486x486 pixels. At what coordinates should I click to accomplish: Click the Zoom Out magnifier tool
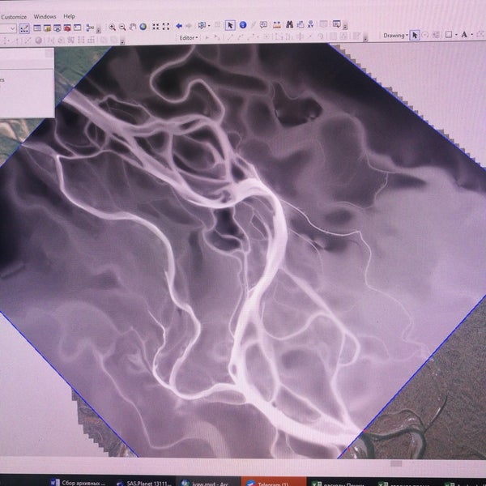point(122,27)
